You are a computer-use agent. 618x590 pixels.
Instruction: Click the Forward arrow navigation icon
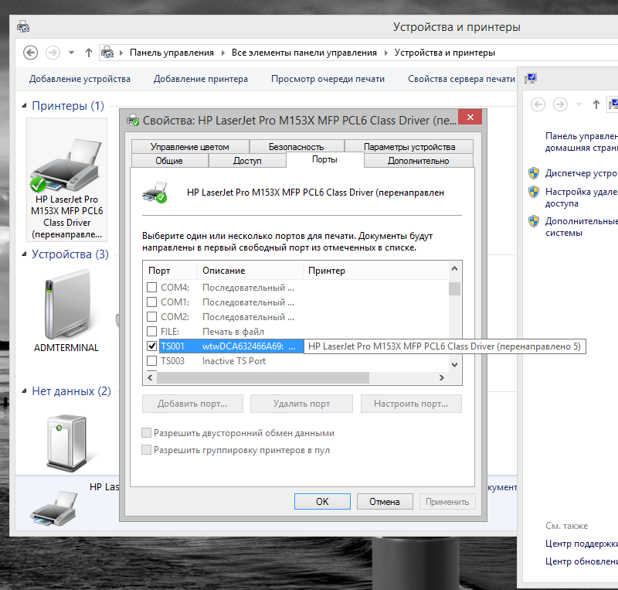tap(53, 53)
